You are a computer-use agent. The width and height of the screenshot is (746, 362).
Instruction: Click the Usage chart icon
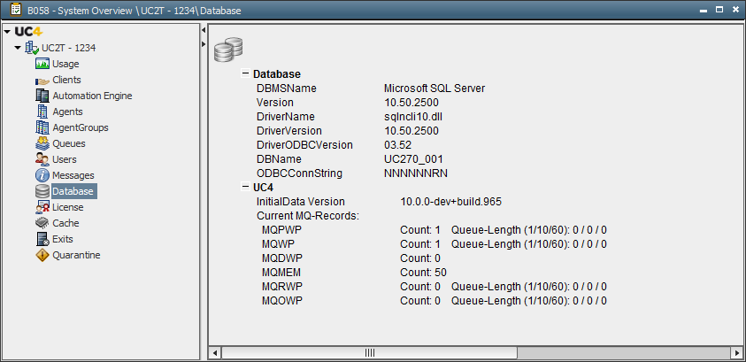click(42, 64)
